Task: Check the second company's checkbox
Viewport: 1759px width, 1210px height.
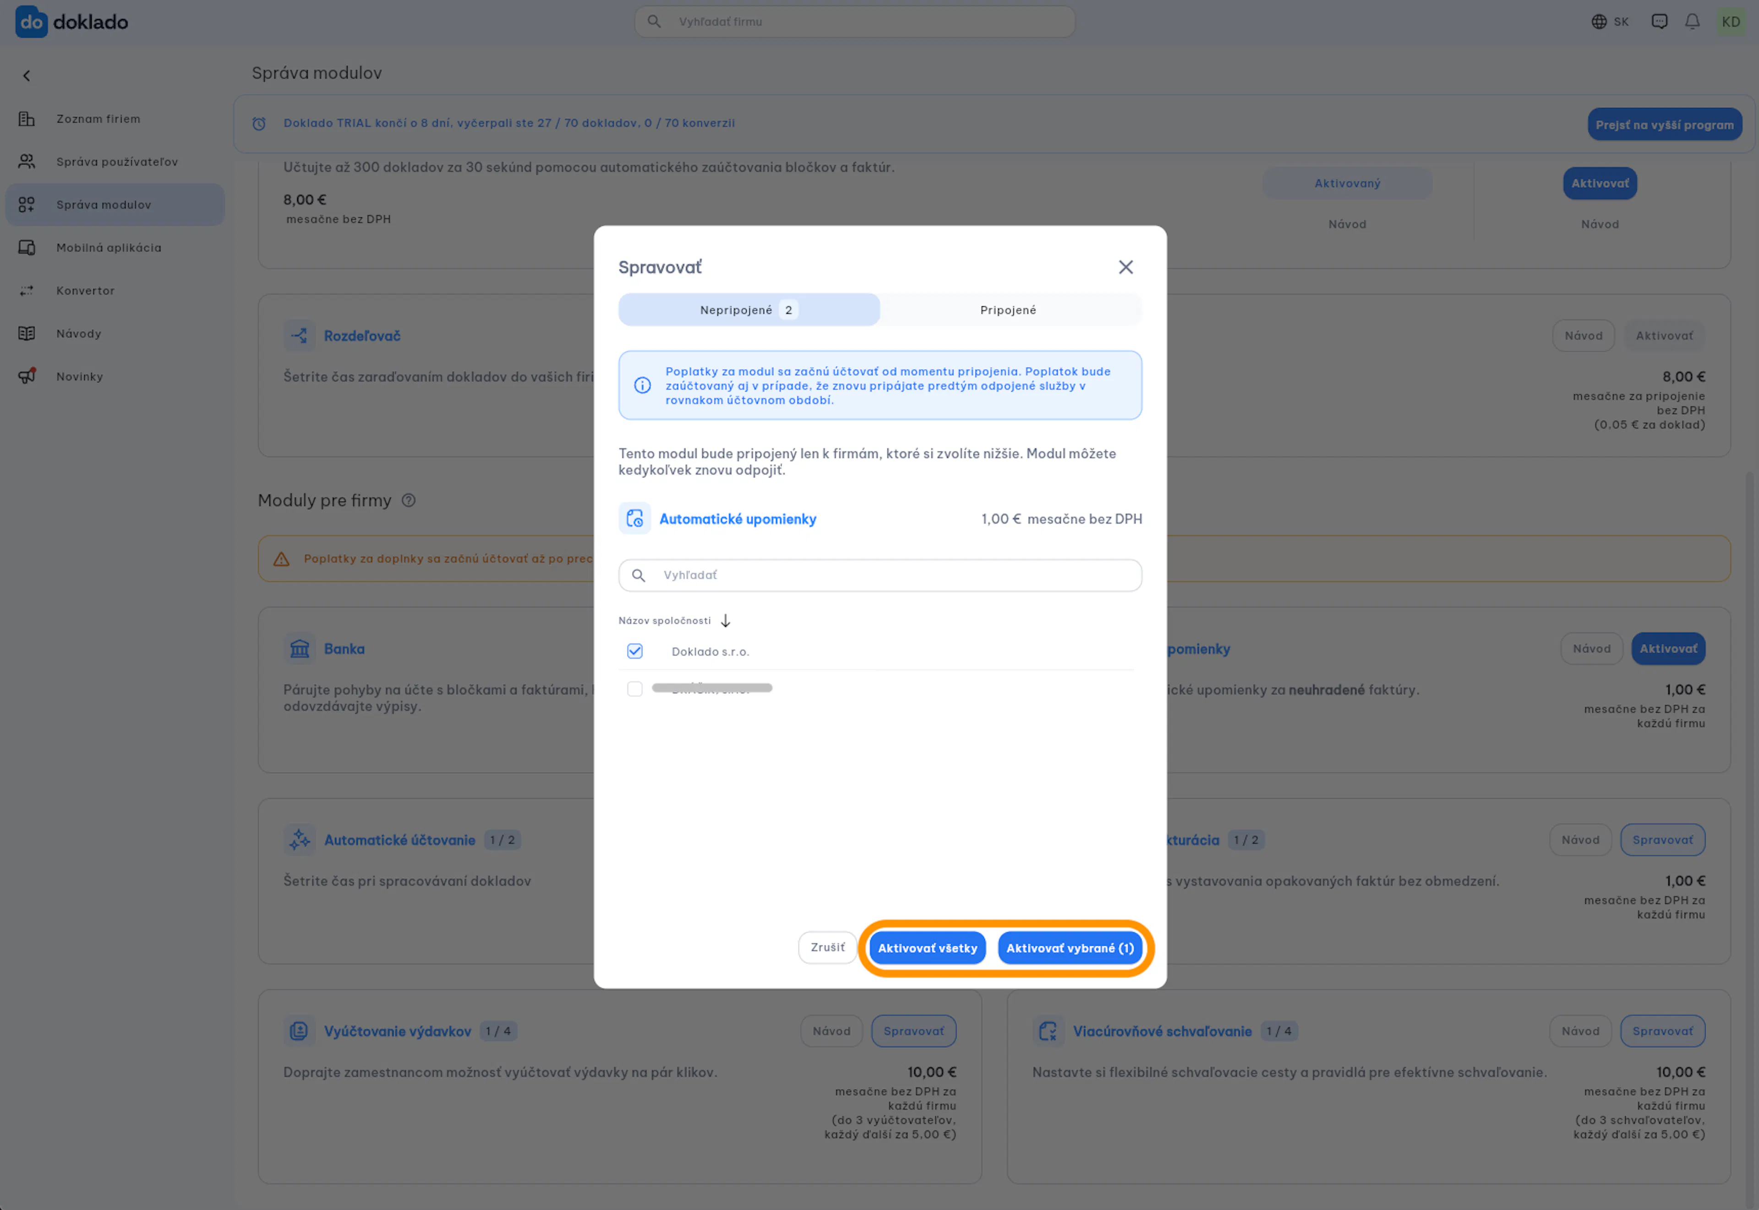Action: pyautogui.click(x=635, y=689)
